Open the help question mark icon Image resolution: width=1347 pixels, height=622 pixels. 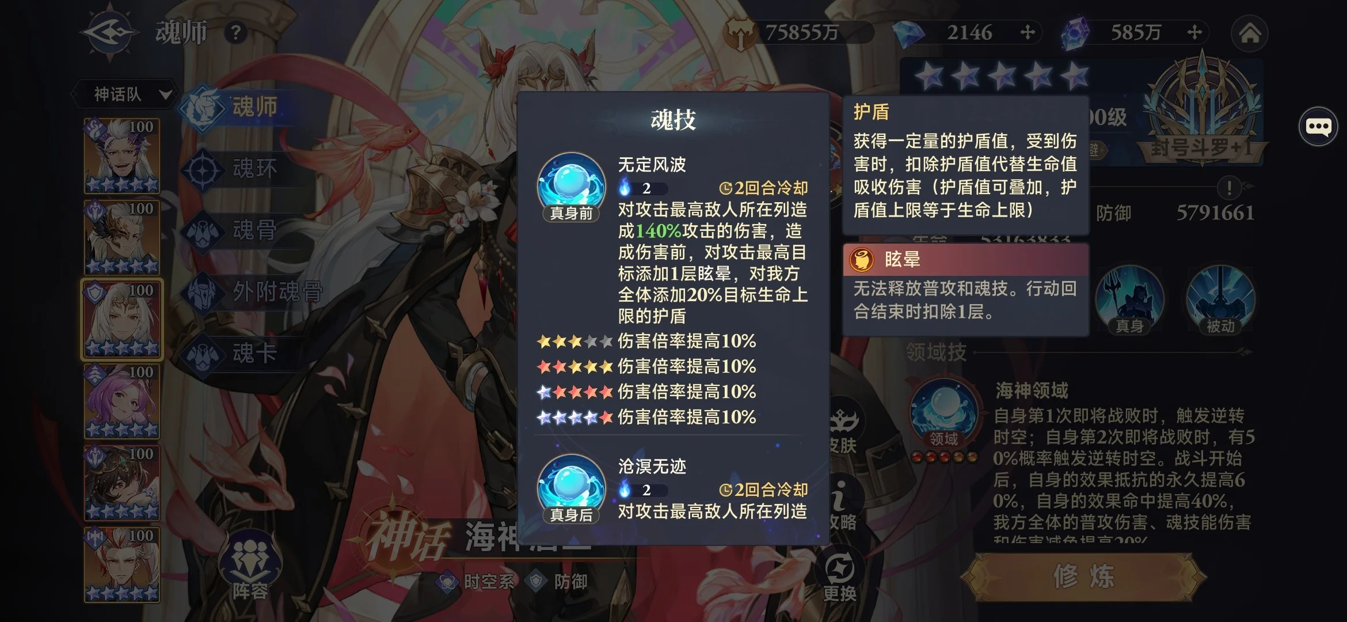[x=235, y=33]
